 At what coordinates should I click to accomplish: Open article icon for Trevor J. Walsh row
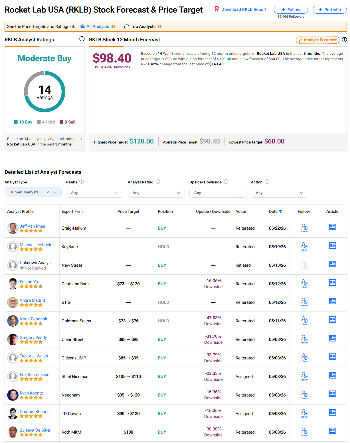coord(332,357)
